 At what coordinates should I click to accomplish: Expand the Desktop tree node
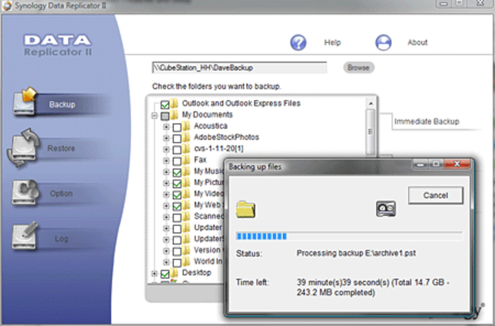pos(155,273)
